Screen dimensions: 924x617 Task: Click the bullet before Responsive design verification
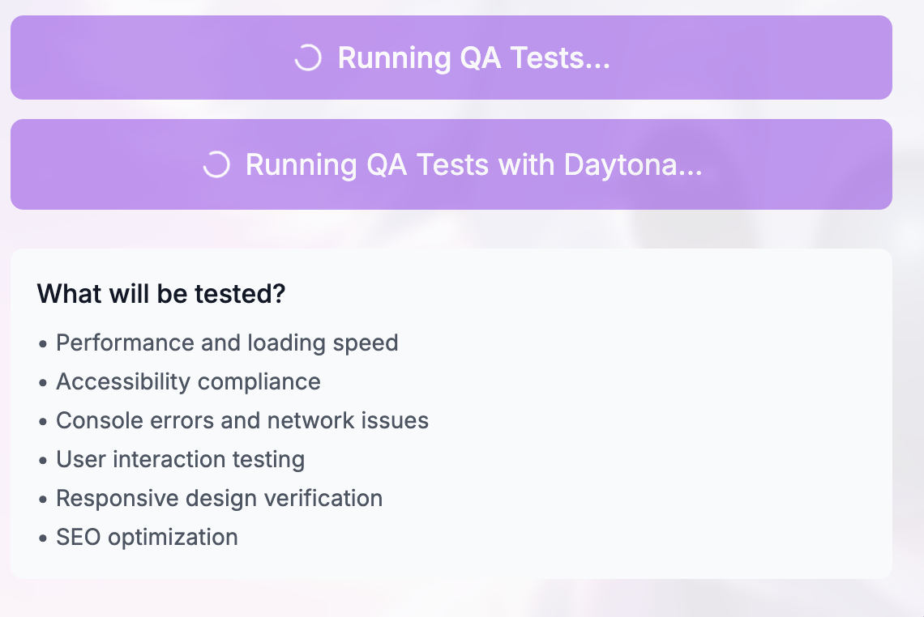(43, 500)
